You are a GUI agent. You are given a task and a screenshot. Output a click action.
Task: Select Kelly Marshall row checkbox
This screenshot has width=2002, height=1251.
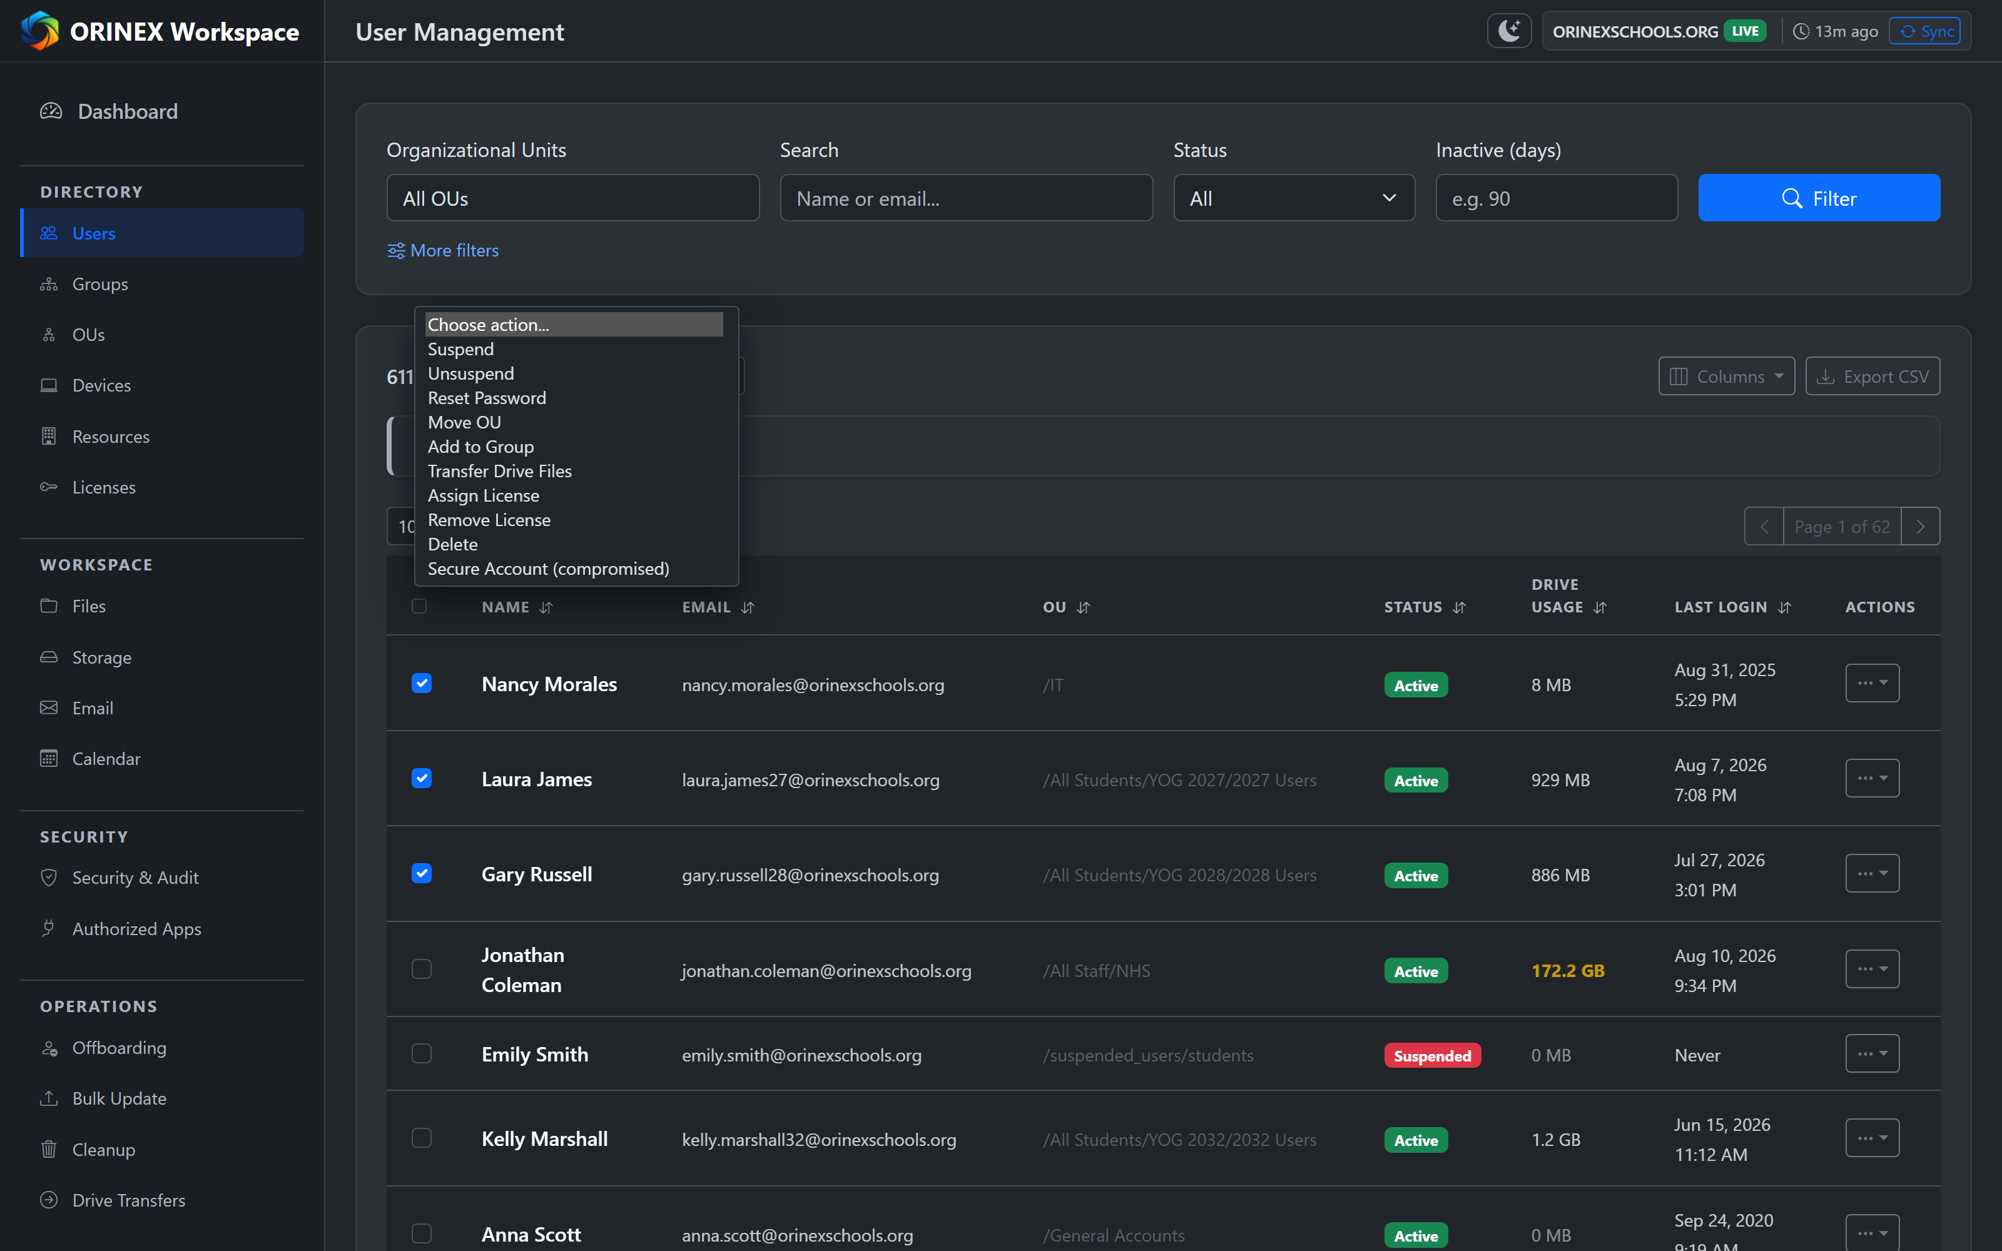421,1138
